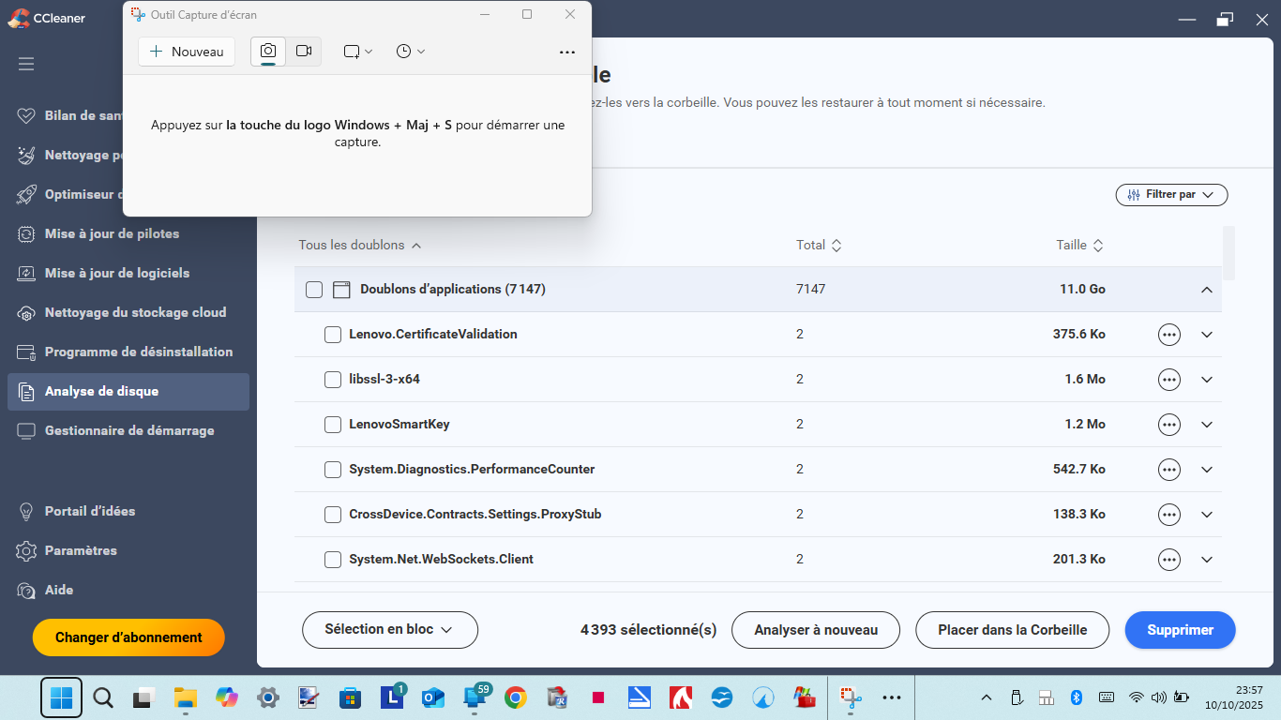This screenshot has width=1281, height=720.
Task: Sort by the Total column header
Action: click(819, 245)
